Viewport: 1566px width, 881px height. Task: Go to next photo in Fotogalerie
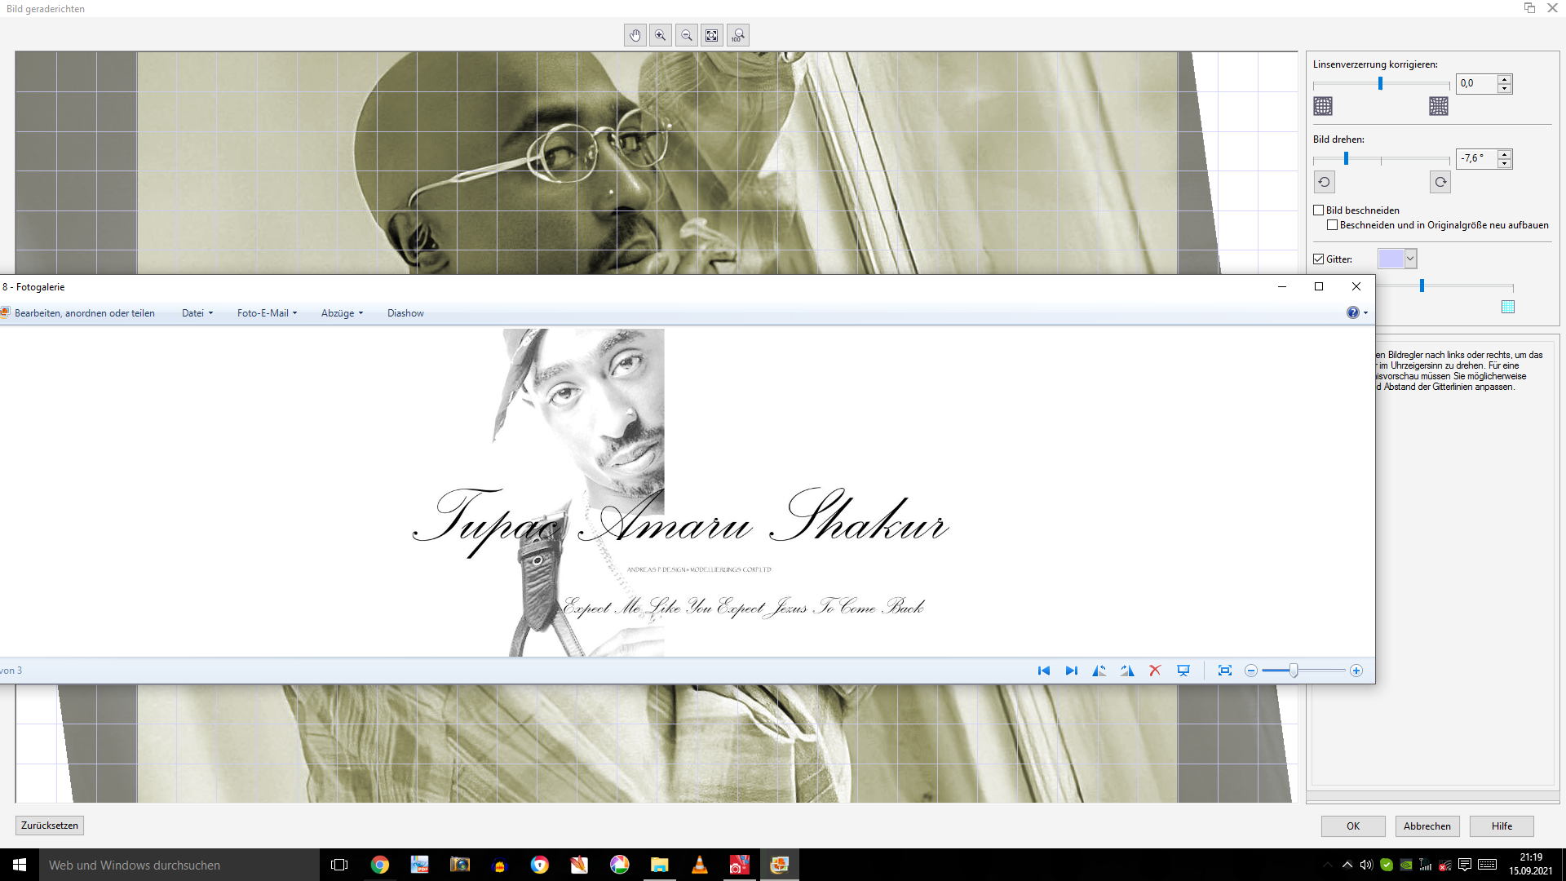(1072, 671)
